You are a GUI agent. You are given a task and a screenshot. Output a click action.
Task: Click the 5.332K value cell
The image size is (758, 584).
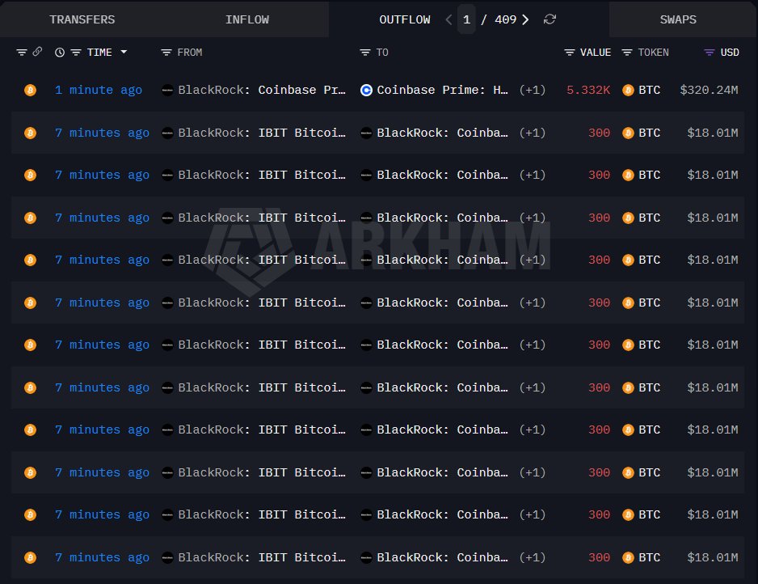pos(588,90)
